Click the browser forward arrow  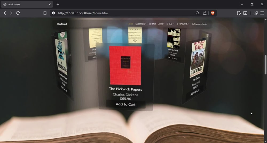click(x=11, y=13)
